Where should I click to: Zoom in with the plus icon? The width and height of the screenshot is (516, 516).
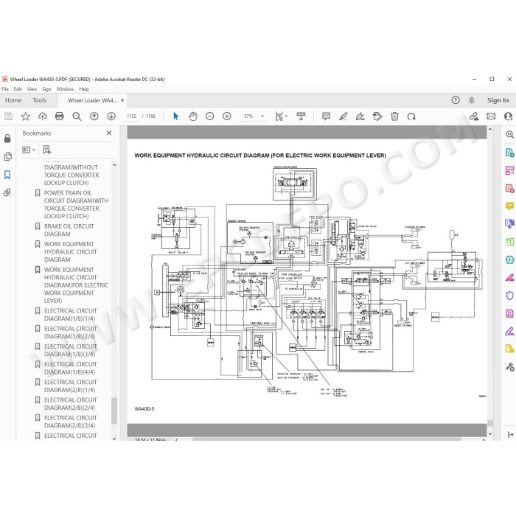(227, 116)
